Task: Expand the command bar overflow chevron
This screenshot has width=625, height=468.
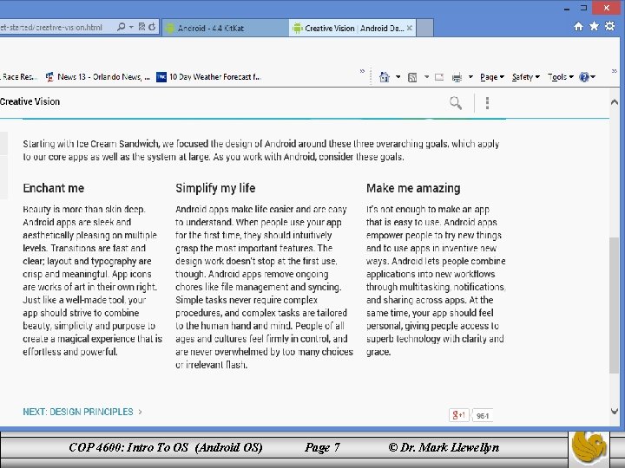Action: (615, 72)
